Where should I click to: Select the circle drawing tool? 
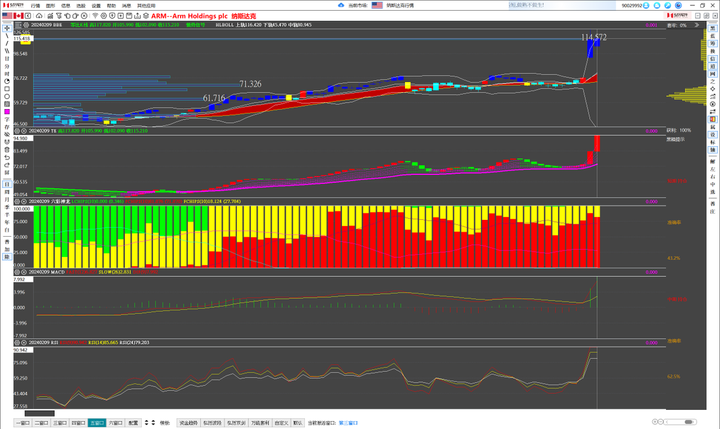7,96
